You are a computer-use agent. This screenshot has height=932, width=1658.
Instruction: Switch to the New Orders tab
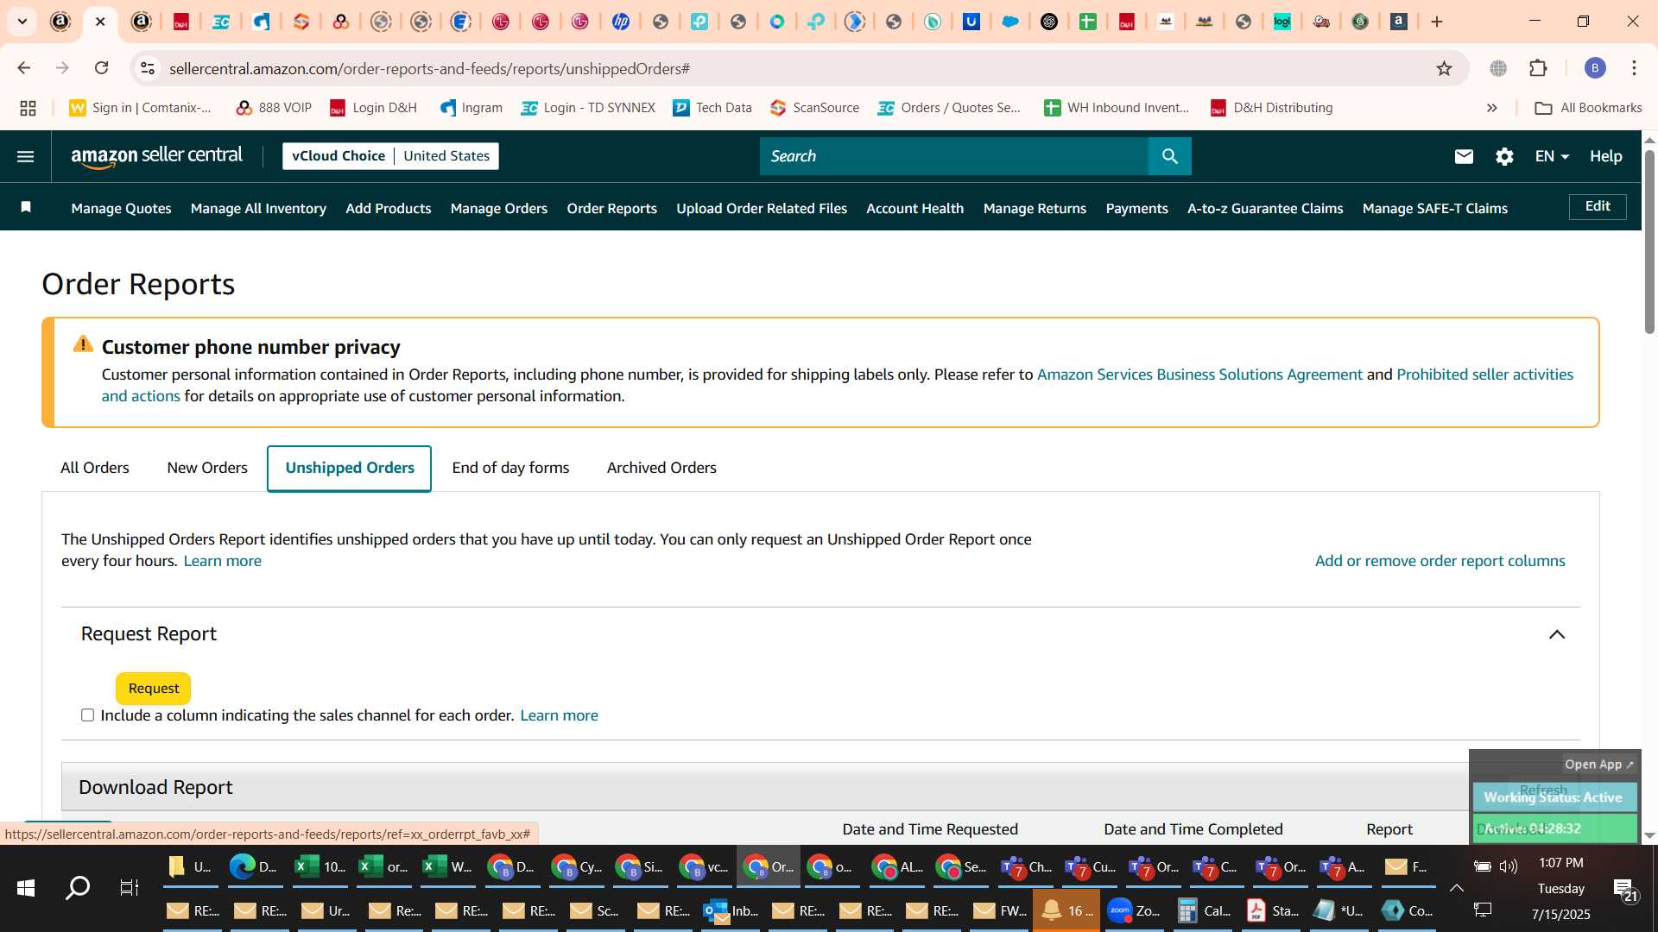207,468
